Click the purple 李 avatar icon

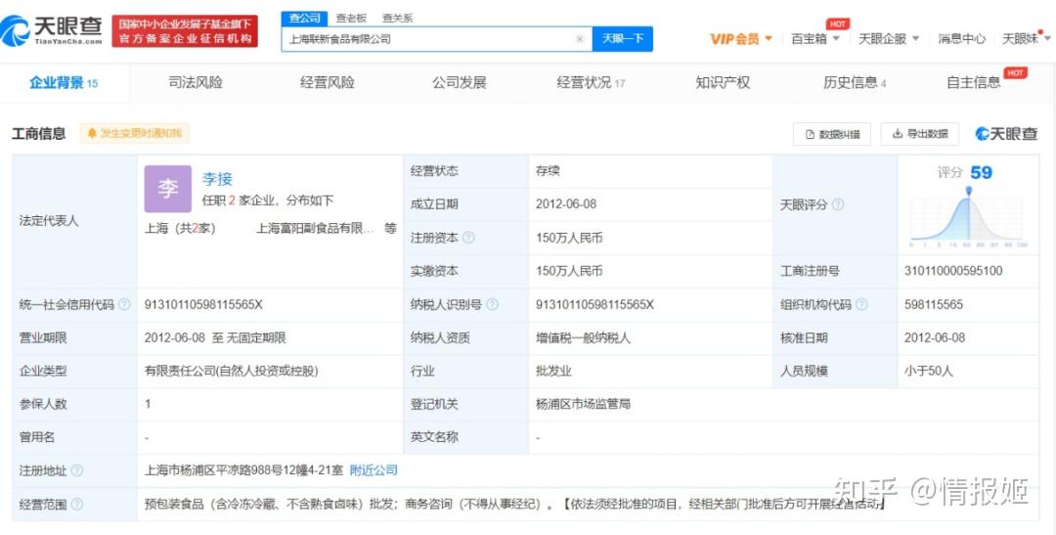(168, 189)
